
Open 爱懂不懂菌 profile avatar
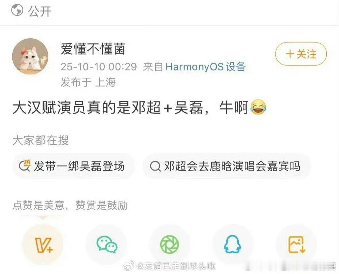pyautogui.click(x=30, y=56)
